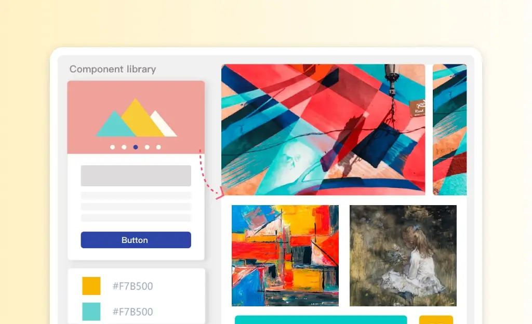Click the small orange button at bottom
Viewport: 532px width, 324px height.
436,320
